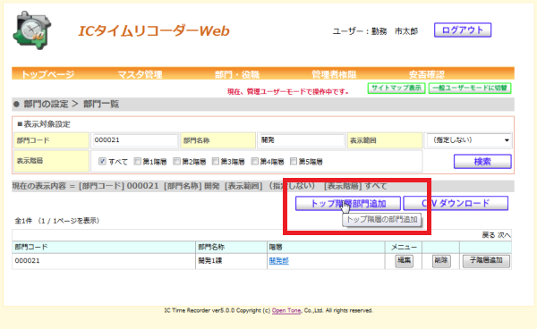Image resolution: width=537 pixels, height=329 pixels.
Task: Click the ICタイムリコーダーWeb title text
Action: [x=154, y=31]
